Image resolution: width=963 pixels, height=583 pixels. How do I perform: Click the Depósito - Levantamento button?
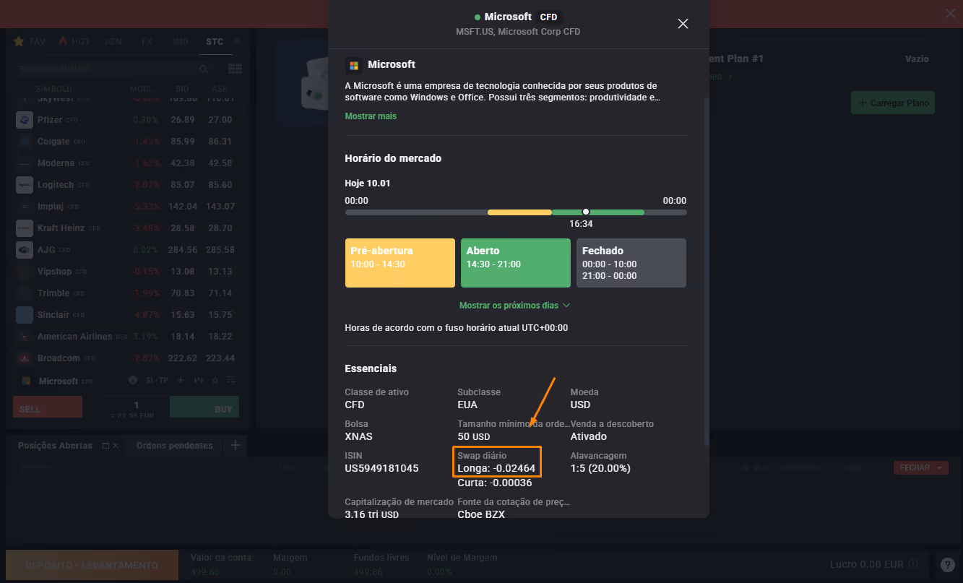coord(92,565)
